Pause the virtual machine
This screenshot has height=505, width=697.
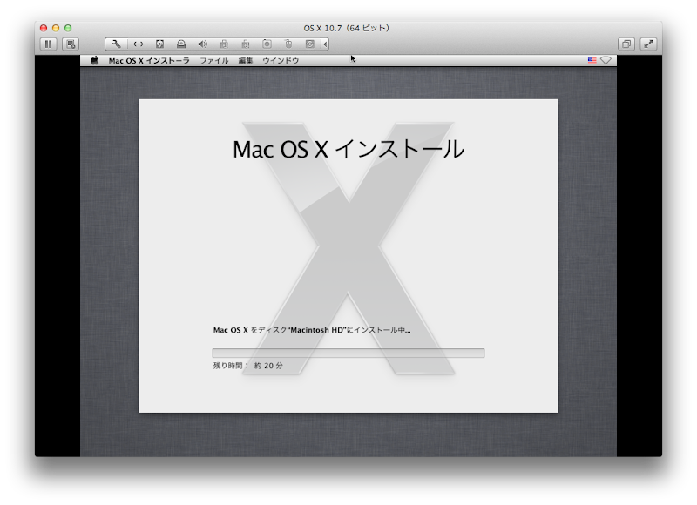pos(49,44)
